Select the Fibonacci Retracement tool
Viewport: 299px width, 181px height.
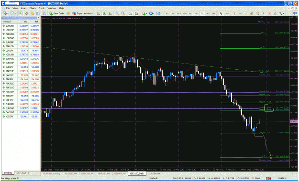258,13
